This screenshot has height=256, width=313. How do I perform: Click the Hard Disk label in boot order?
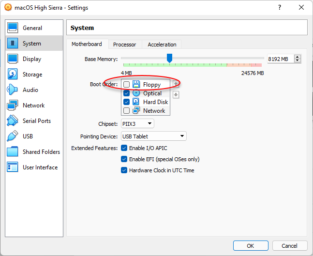pyautogui.click(x=155, y=102)
